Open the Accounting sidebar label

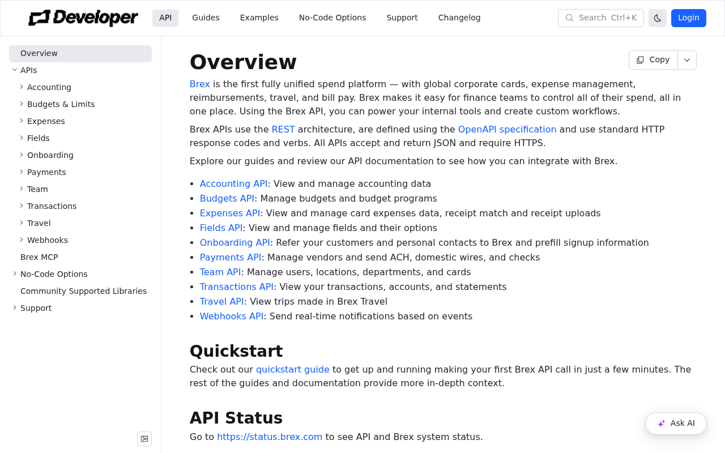point(49,87)
